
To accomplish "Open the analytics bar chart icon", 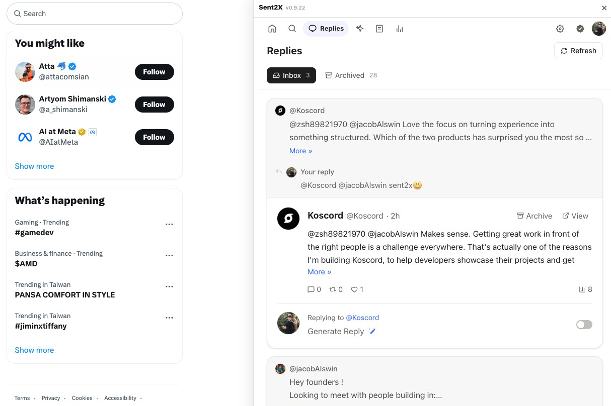I will pos(400,29).
